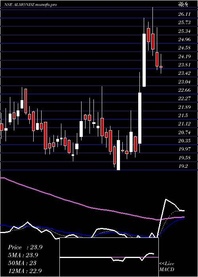Click the 22.66 price axis label

coord(185,90)
